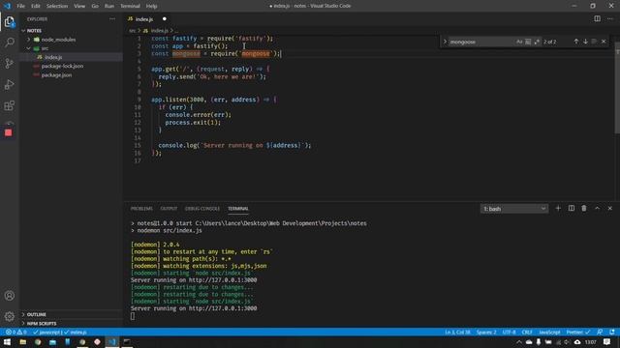The width and height of the screenshot is (620, 348).
Task: Open the File menu
Action: pyautogui.click(x=21, y=6)
